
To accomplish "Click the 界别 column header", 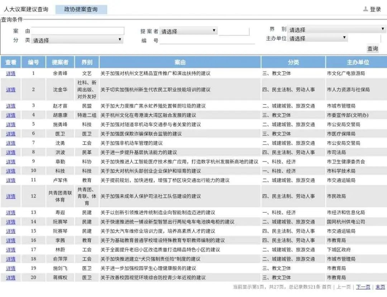I will click(x=87, y=62).
